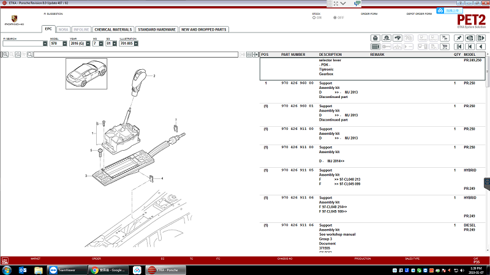The height and width of the screenshot is (275, 490).
Task: Click callout number 2 on the diagram
Action: click(x=154, y=76)
